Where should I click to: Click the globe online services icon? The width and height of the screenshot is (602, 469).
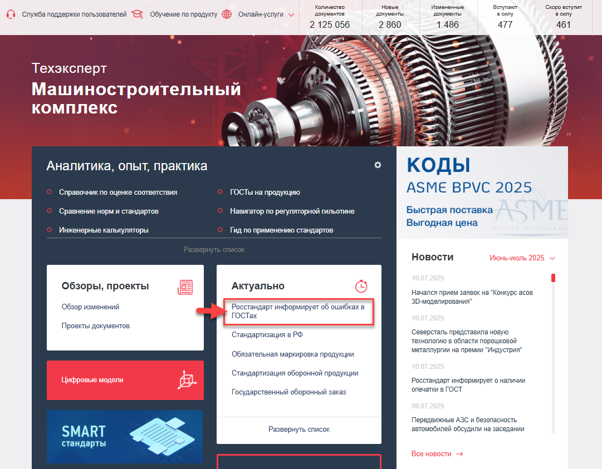227,14
